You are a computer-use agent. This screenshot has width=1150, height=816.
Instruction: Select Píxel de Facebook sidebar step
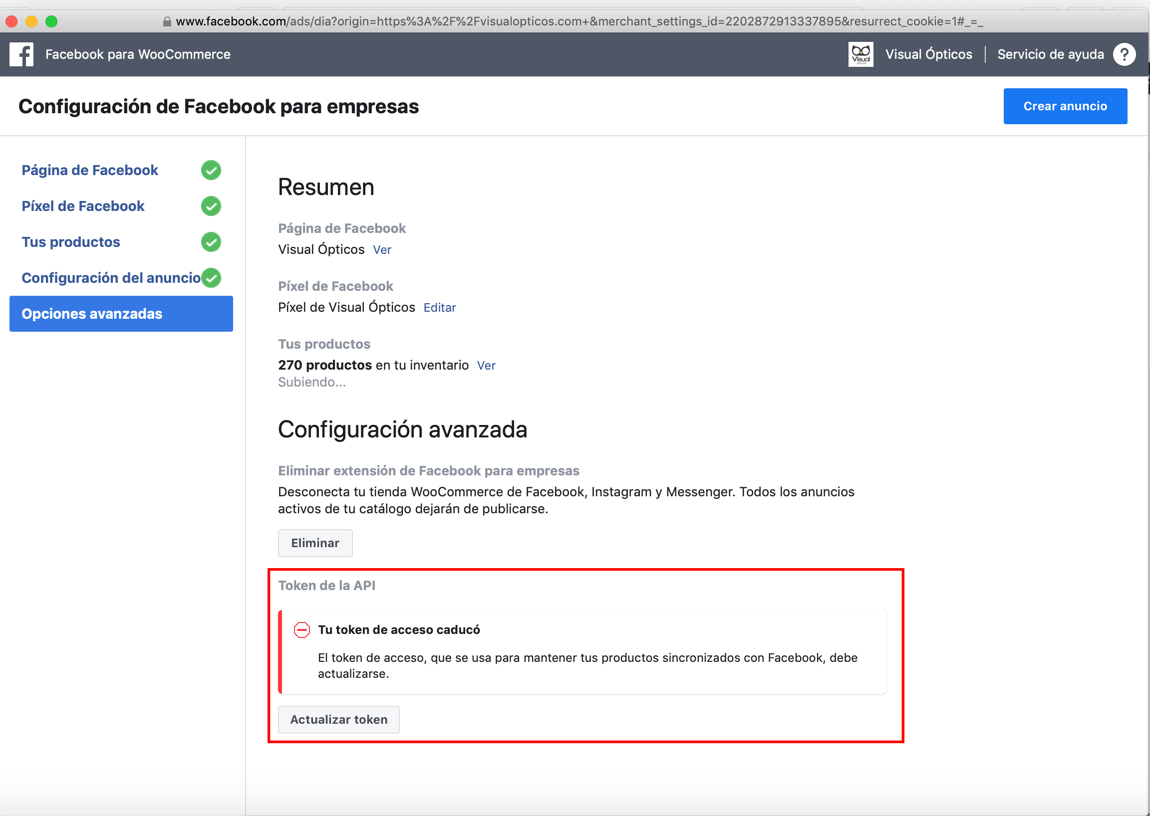[x=83, y=206]
